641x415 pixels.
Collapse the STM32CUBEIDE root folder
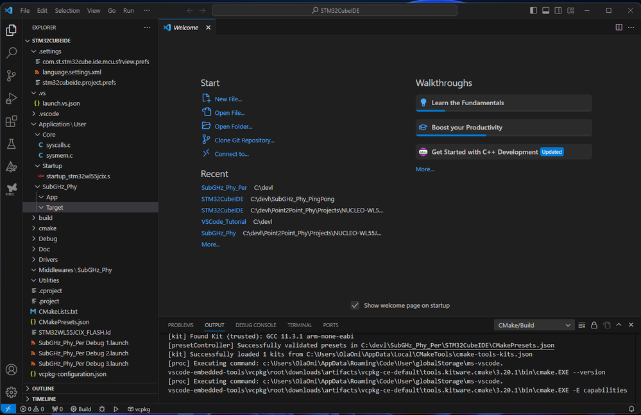tap(90, 40)
